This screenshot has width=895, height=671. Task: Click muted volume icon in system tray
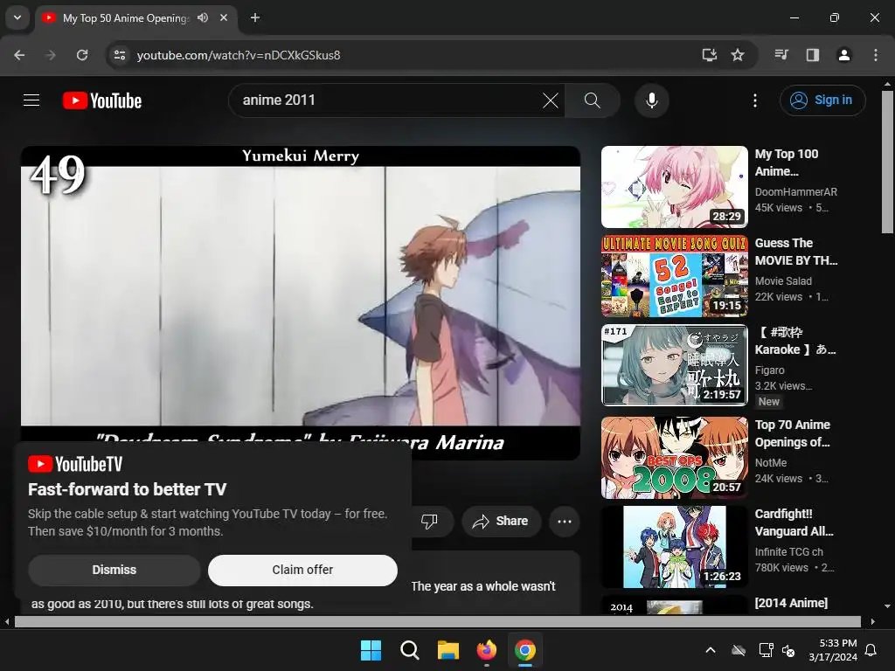pos(788,650)
